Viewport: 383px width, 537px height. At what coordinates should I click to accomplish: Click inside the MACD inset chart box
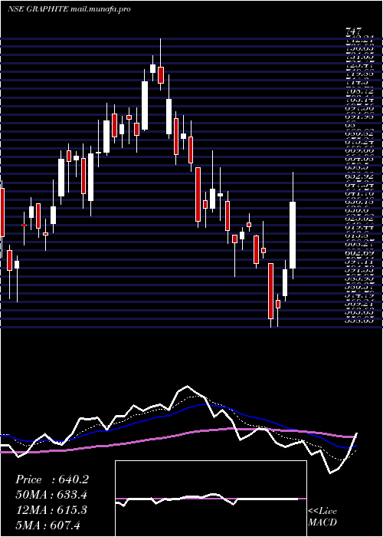coord(211,499)
